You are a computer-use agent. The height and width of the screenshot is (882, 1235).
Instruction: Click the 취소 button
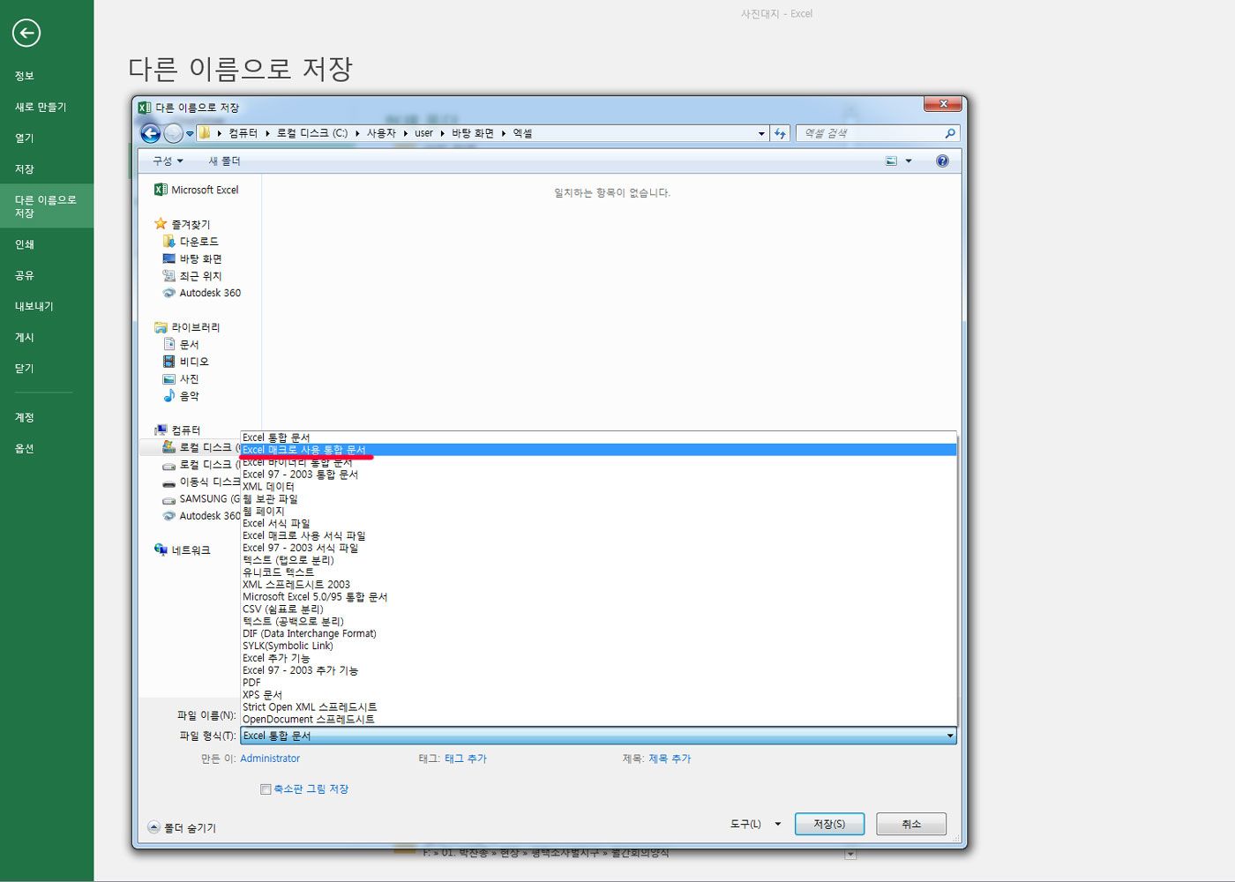click(911, 824)
